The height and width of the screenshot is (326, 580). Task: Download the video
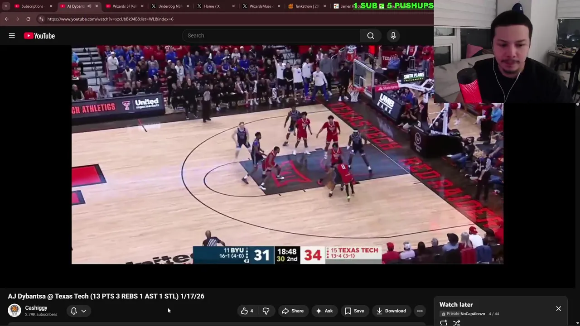[x=391, y=311]
